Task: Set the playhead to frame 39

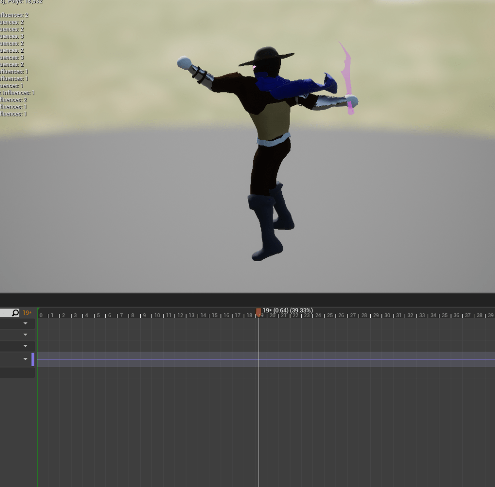Action: (491, 315)
